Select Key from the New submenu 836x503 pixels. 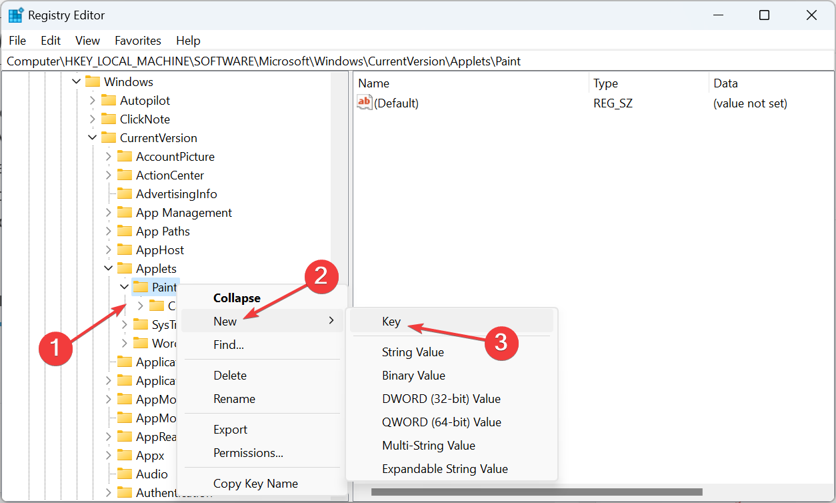point(390,321)
